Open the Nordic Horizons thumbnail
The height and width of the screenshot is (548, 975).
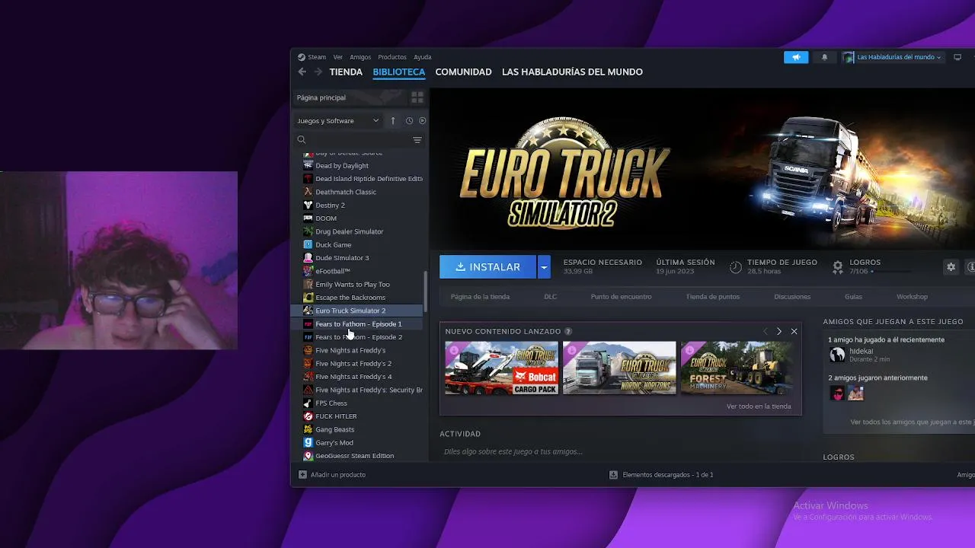(619, 368)
